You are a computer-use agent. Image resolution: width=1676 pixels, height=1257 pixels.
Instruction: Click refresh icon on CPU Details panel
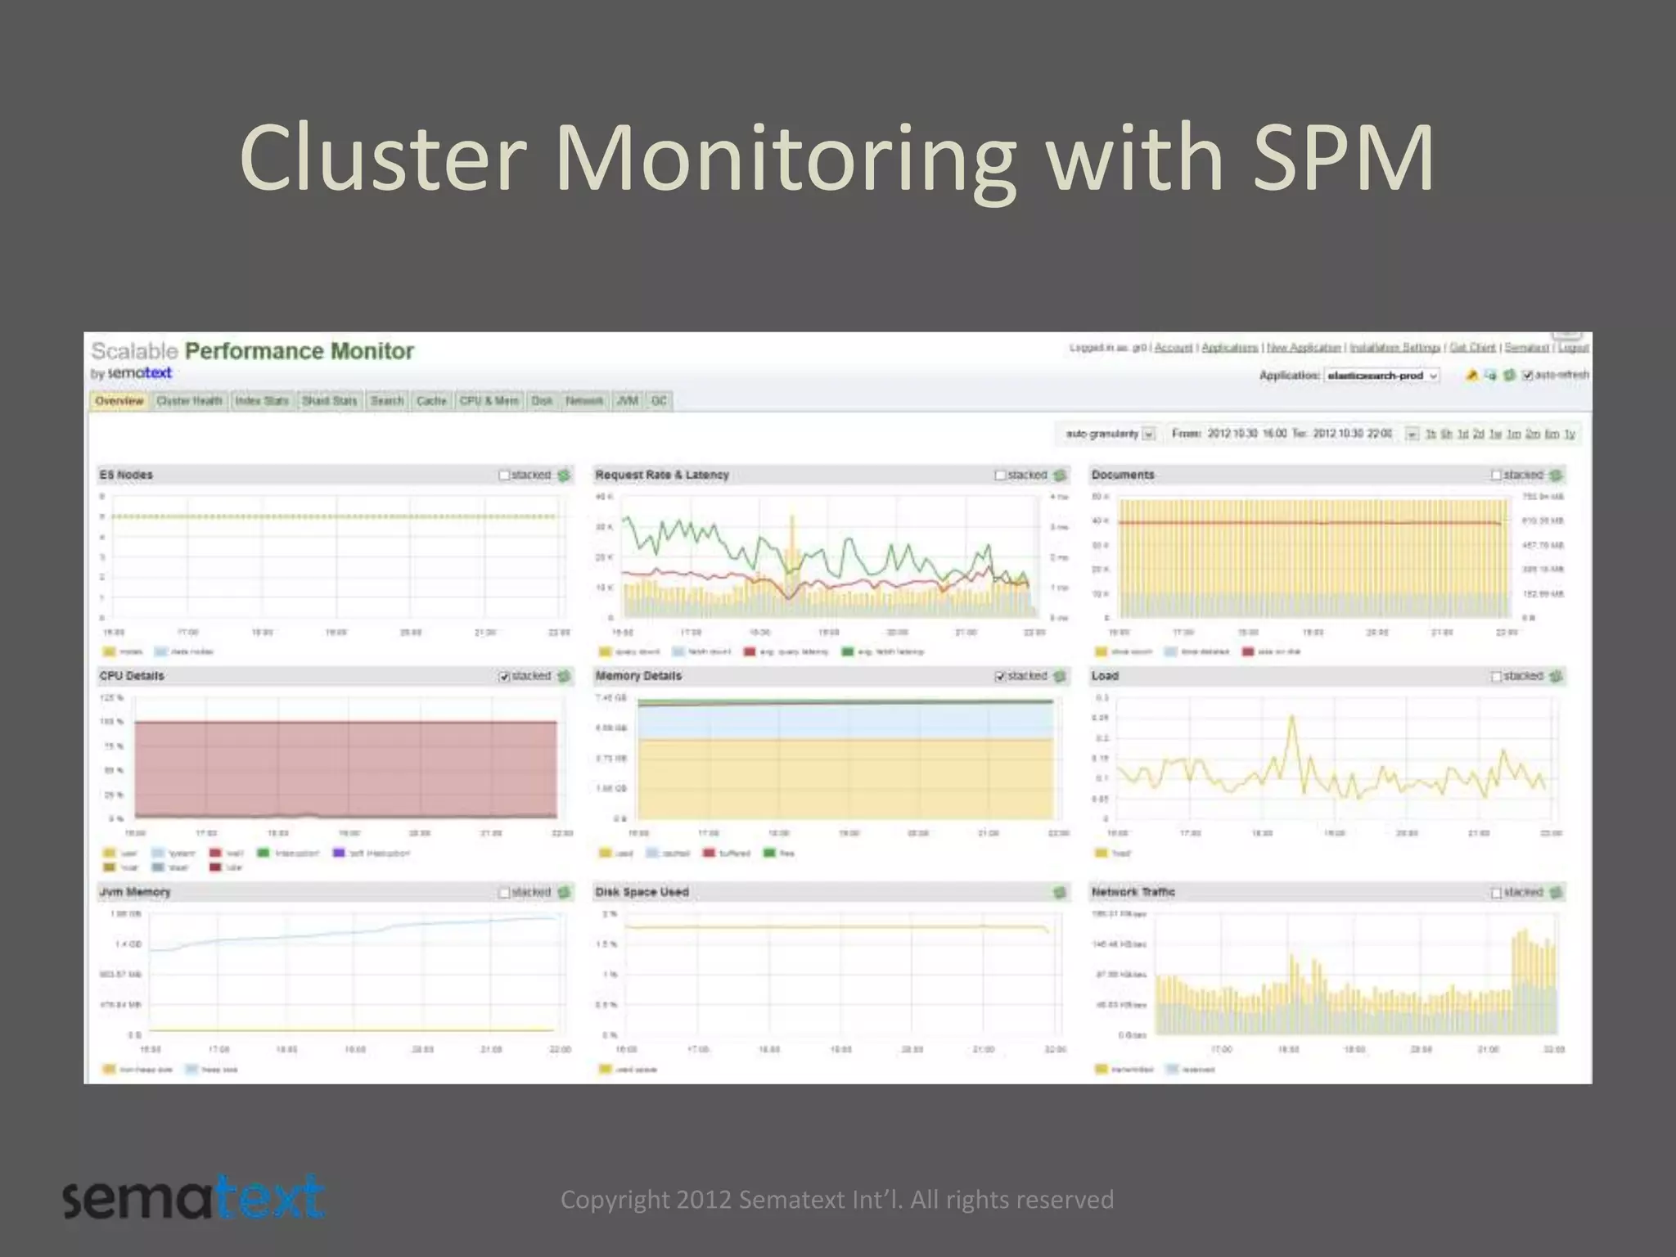pos(564,676)
